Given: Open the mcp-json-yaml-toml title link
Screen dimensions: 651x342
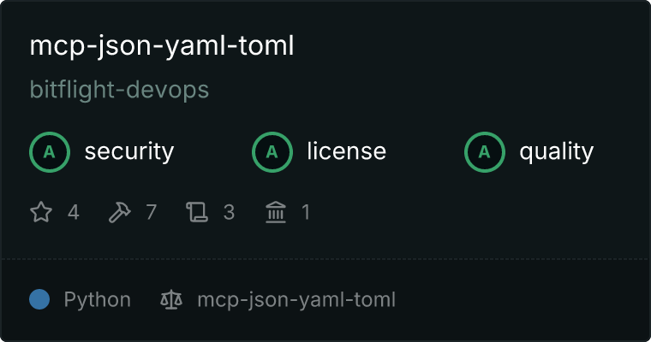Looking at the screenshot, I should [x=162, y=46].
